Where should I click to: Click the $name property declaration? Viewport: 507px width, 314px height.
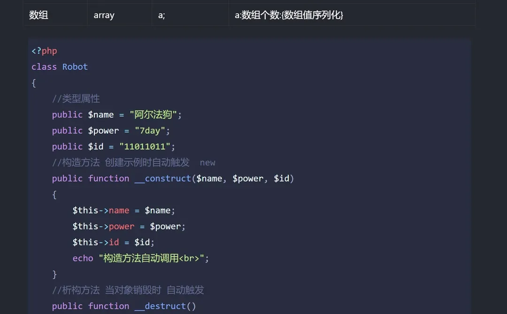101,115
